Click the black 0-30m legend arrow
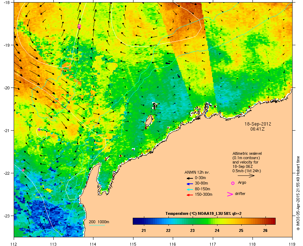The image size is (303, 246). (x=190, y=178)
